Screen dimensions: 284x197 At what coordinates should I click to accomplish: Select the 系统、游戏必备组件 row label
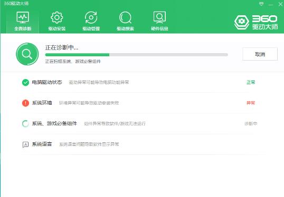click(x=54, y=123)
